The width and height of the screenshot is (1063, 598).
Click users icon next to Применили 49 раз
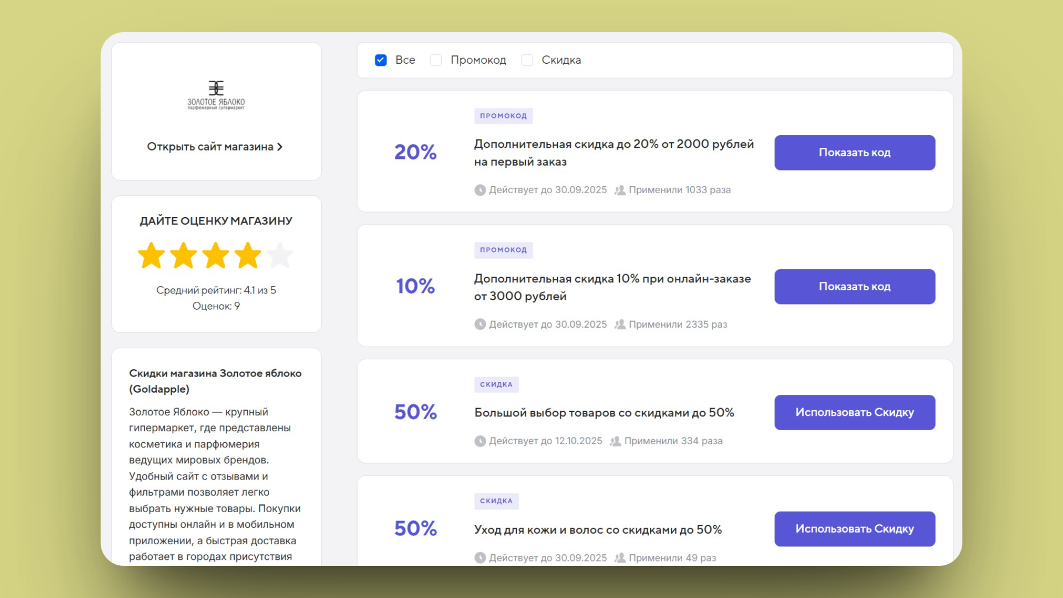coord(620,558)
